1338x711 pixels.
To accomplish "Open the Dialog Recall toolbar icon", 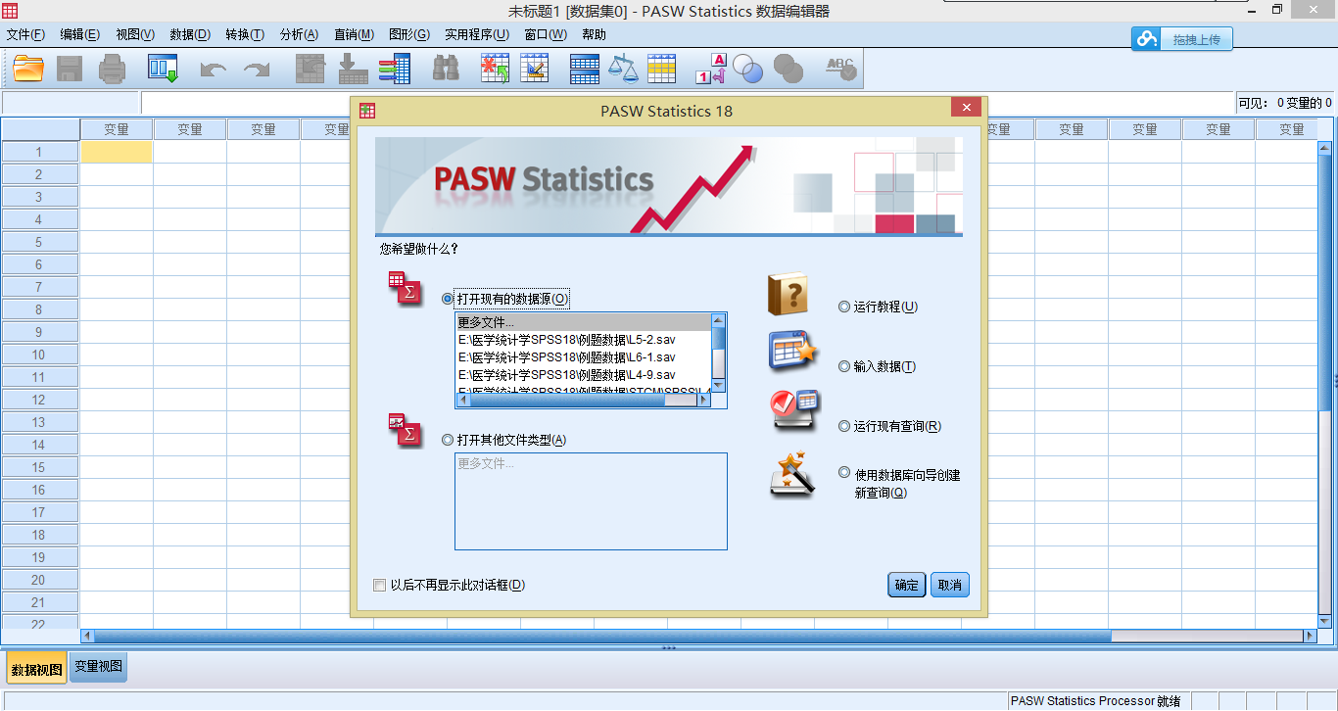I will tap(163, 69).
